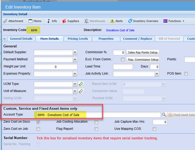
Task: Open the Unit of Measure dropdown
Action: (x=75, y=91)
